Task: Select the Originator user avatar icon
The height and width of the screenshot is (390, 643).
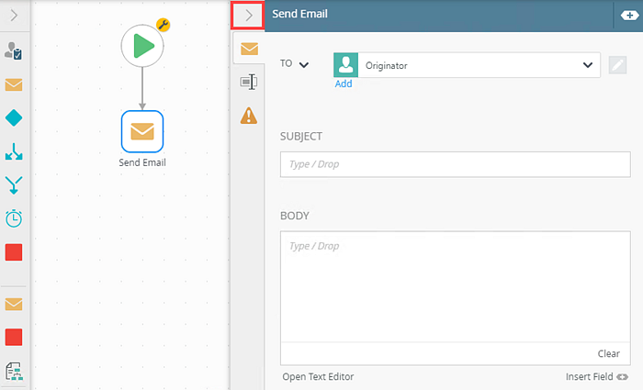Action: [345, 65]
